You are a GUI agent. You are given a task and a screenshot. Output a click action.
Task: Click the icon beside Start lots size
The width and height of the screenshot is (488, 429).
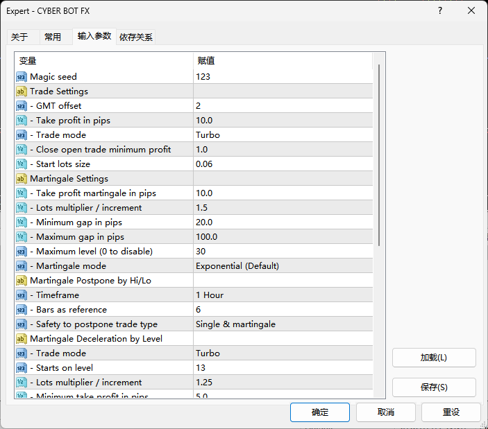coord(22,164)
